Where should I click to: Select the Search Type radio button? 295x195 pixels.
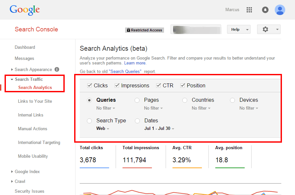(90, 121)
